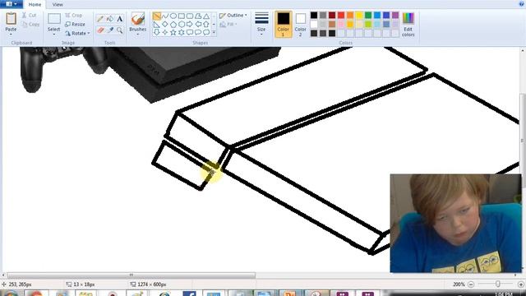Open Paint Help question mark icon
526x296 pixels.
coord(522,3)
